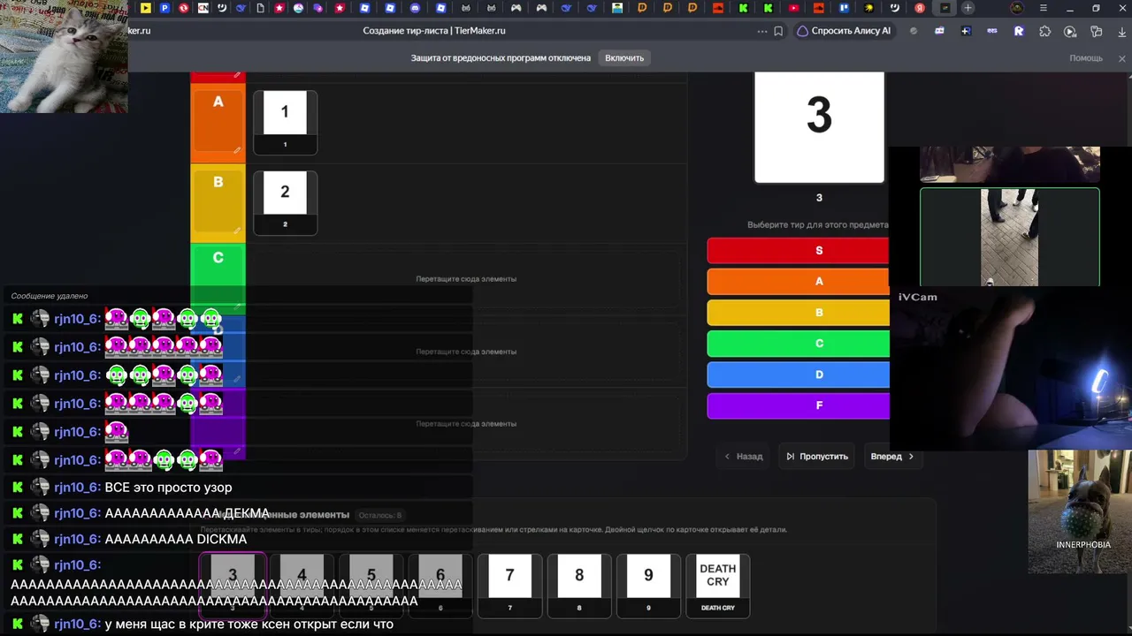The image size is (1132, 636).
Task: Open the R extension icon
Action: pos(1019,31)
